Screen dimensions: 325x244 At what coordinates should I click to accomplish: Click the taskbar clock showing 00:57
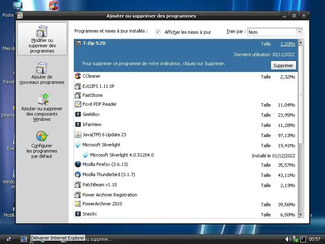(x=314, y=239)
